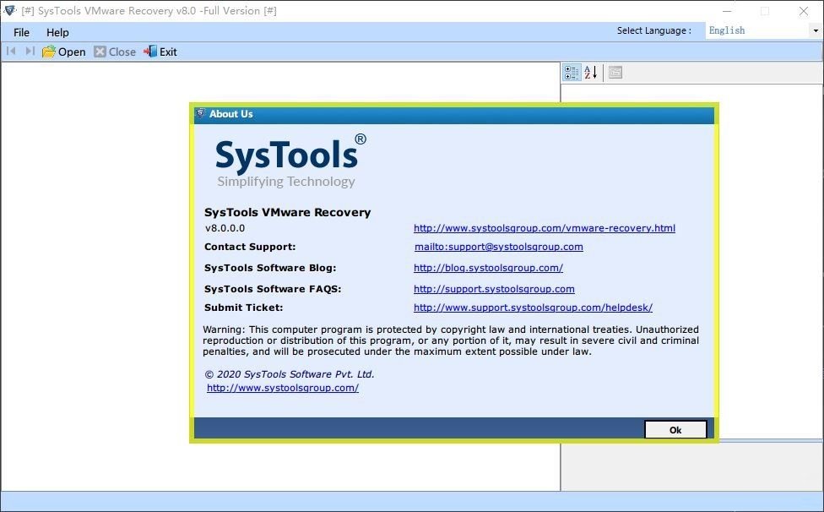The height and width of the screenshot is (512, 824).
Task: Click the '© 2020 SysTools Software Pvt. Ltd.' text
Action: (x=290, y=374)
